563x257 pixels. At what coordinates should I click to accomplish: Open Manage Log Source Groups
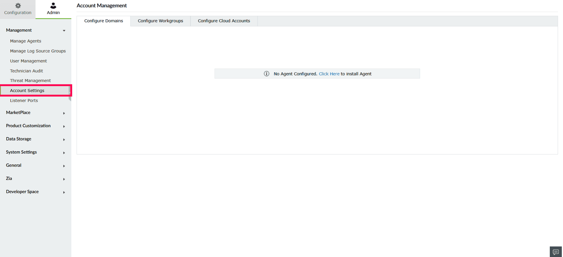[x=38, y=51]
